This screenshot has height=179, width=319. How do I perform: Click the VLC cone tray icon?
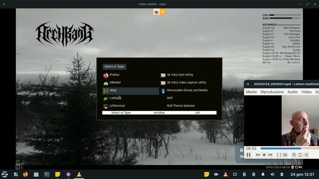pos(225,175)
